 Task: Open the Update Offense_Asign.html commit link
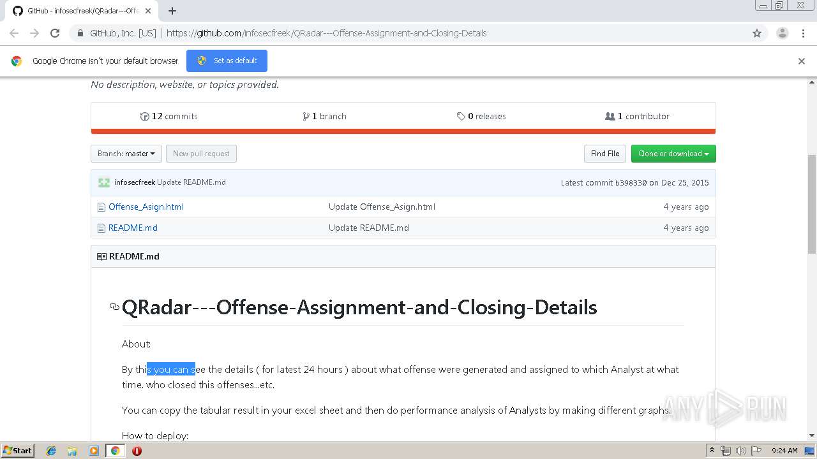382,207
